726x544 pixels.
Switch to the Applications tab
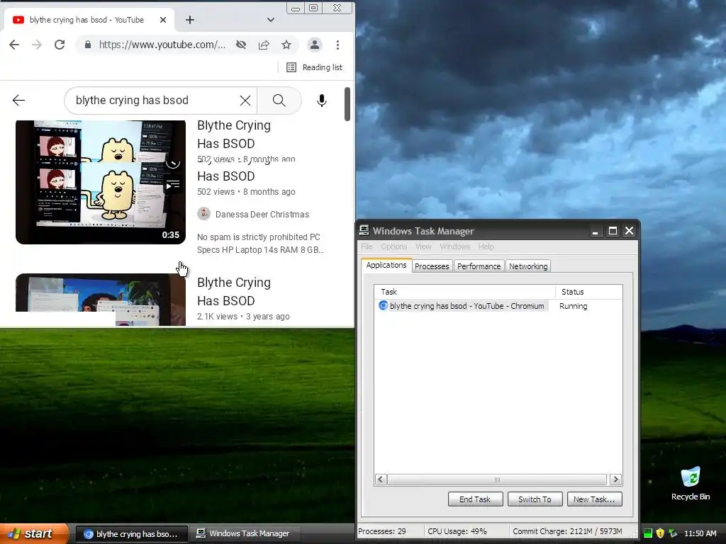(x=386, y=265)
